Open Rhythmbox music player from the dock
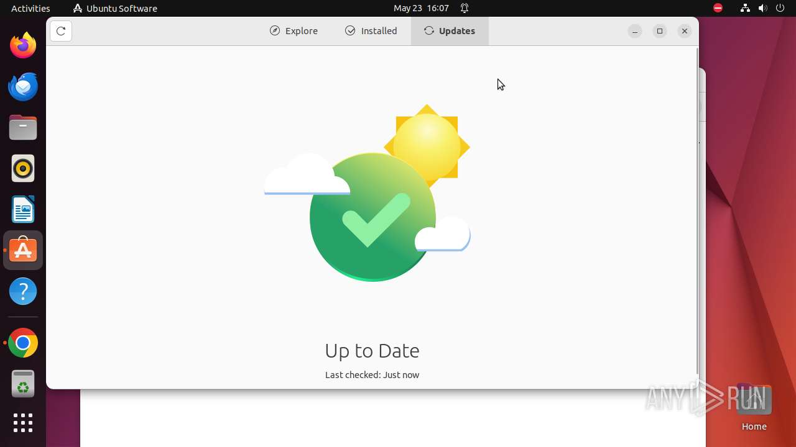This screenshot has height=447, width=796. tap(23, 168)
